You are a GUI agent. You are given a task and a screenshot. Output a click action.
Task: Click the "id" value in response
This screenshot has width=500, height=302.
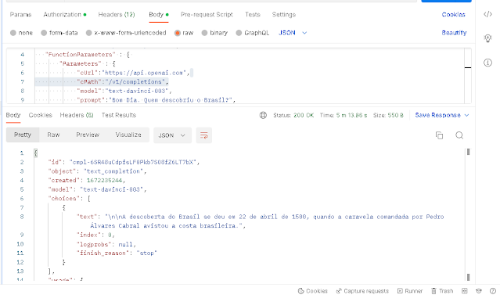tap(133, 162)
